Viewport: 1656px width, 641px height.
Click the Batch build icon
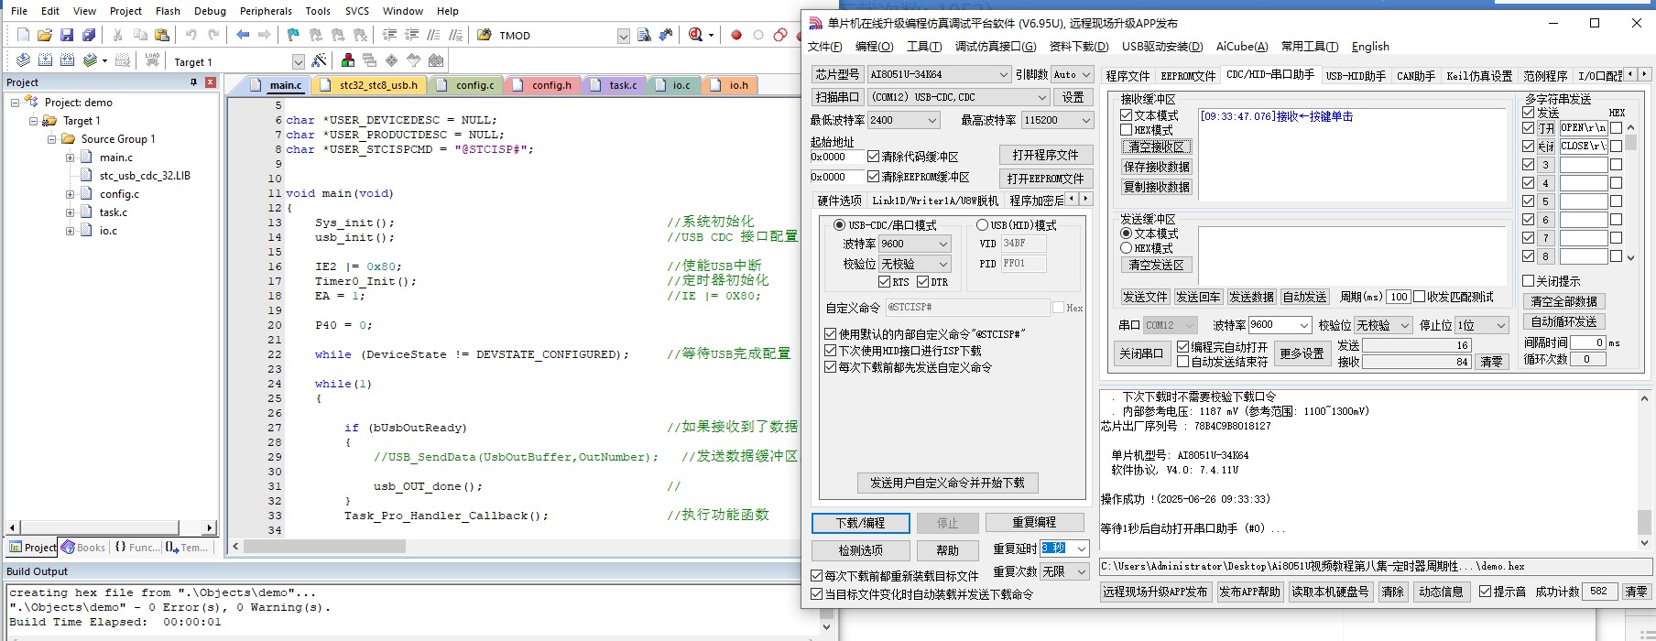click(x=90, y=60)
